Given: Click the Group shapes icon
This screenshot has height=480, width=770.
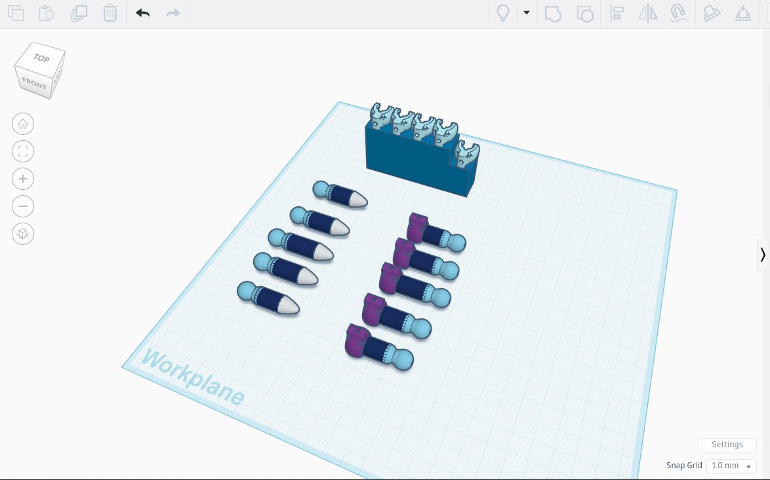Looking at the screenshot, I should pos(553,13).
